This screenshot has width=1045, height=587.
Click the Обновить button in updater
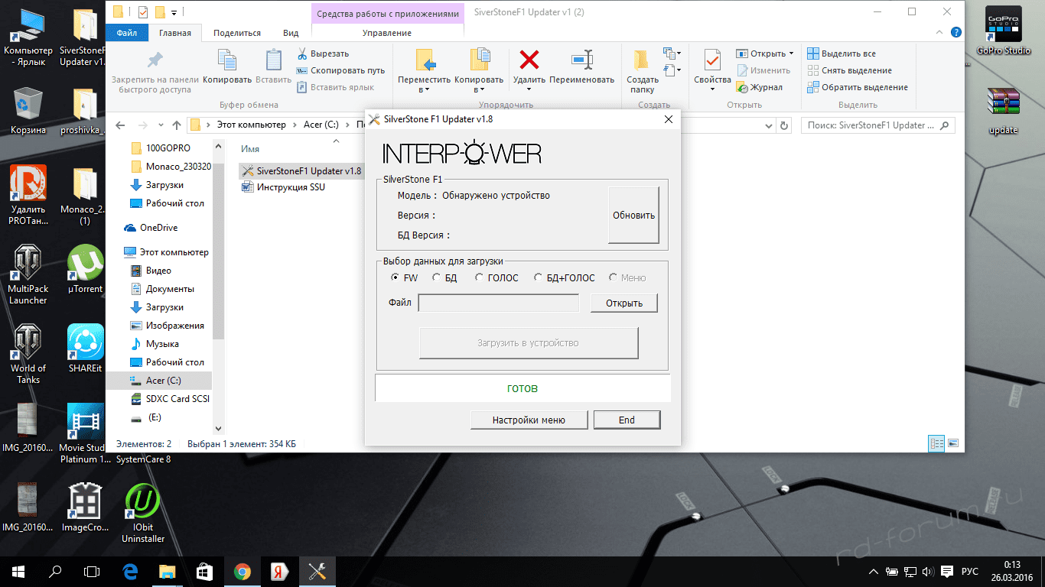tap(633, 216)
